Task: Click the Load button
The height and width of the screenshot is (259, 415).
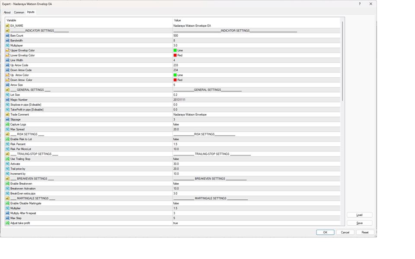Action: (359, 215)
